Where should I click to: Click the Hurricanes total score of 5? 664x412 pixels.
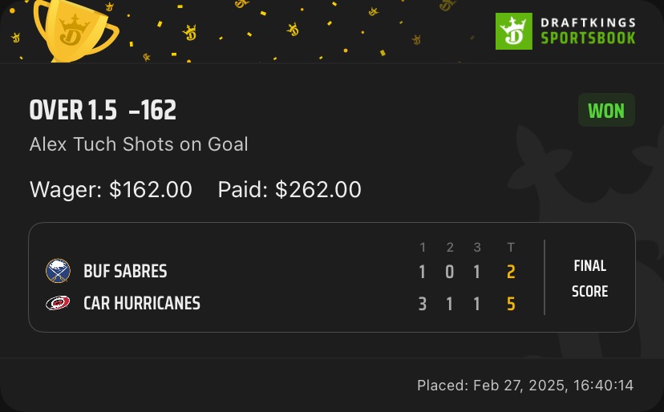pos(511,305)
